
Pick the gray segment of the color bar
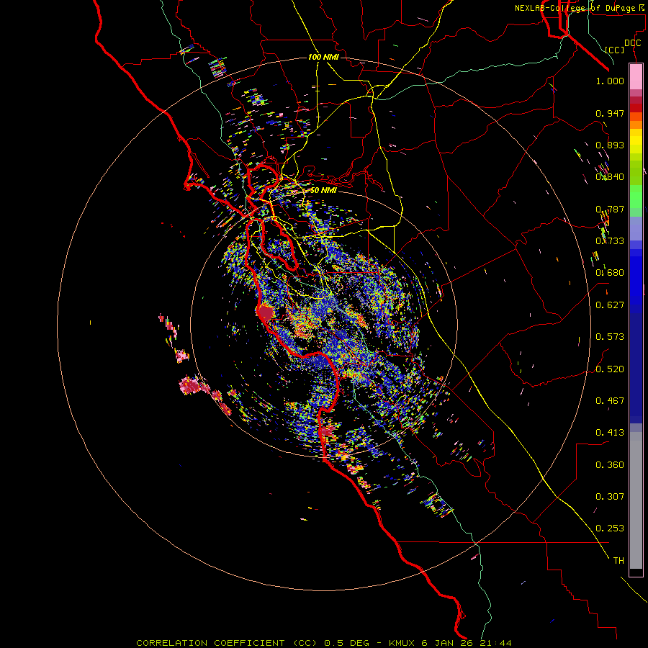coord(636,500)
